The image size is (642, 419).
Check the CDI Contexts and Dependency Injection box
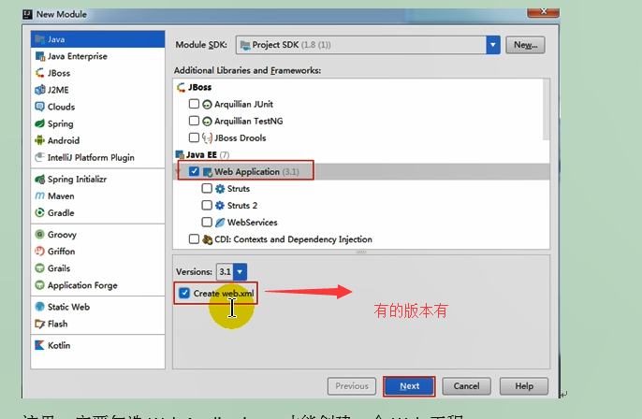(194, 239)
